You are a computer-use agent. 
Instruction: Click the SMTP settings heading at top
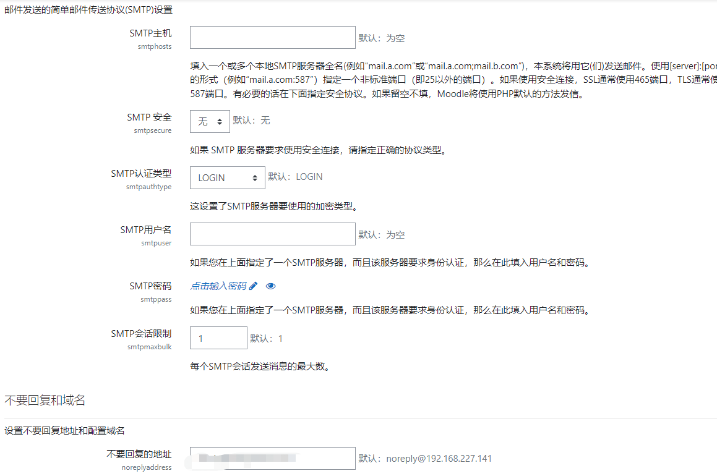88,9
